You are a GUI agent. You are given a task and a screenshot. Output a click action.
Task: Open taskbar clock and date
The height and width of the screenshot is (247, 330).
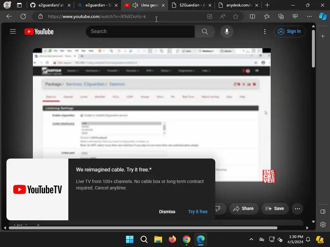pyautogui.click(x=296, y=239)
